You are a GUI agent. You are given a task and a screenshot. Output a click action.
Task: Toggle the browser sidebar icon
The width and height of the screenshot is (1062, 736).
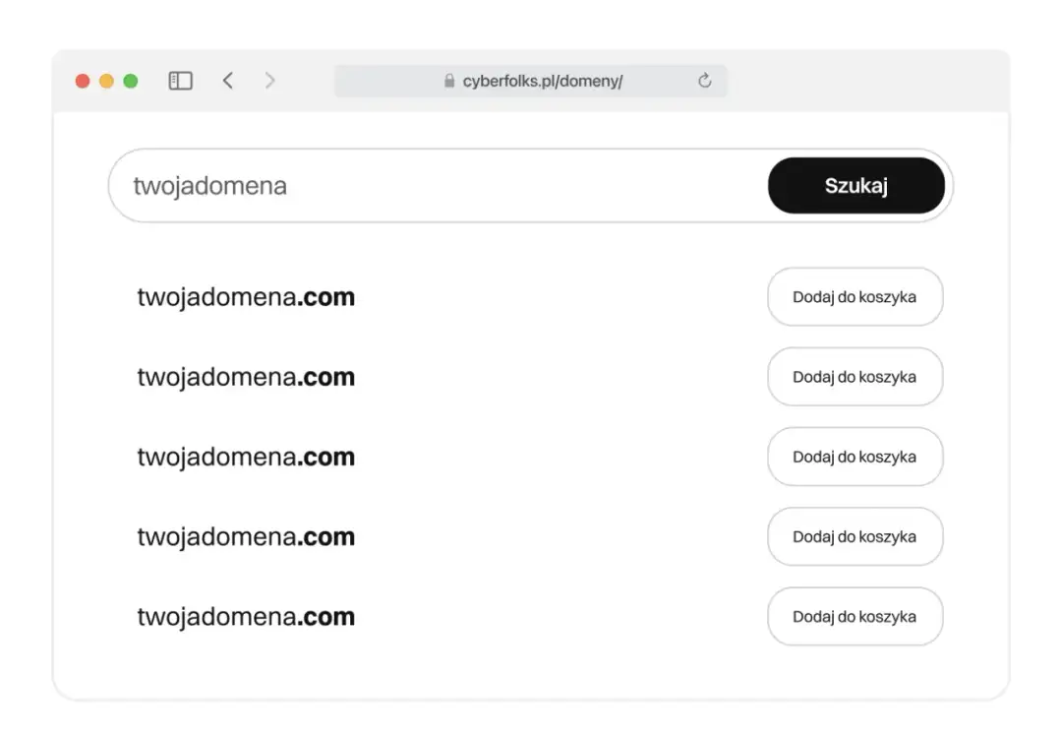click(x=181, y=81)
